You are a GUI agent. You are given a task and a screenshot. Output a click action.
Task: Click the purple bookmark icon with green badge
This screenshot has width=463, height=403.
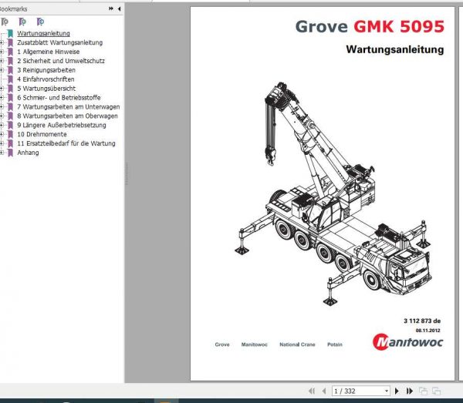coord(22,22)
